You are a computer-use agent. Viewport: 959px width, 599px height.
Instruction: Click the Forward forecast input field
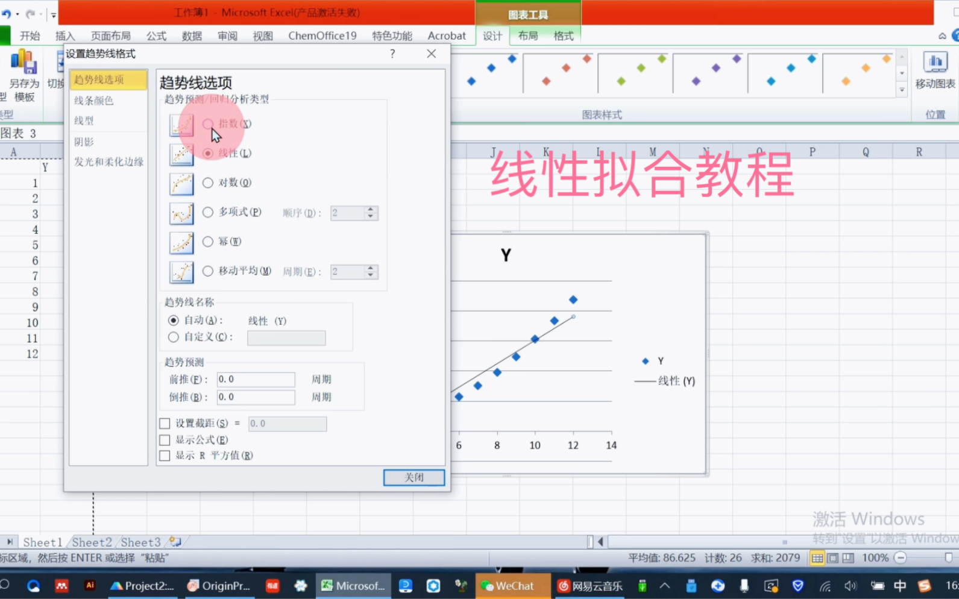tap(256, 379)
